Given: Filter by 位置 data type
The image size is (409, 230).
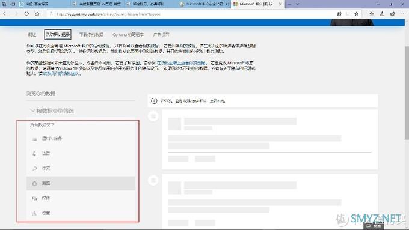Looking at the screenshot, I should click(81, 213).
